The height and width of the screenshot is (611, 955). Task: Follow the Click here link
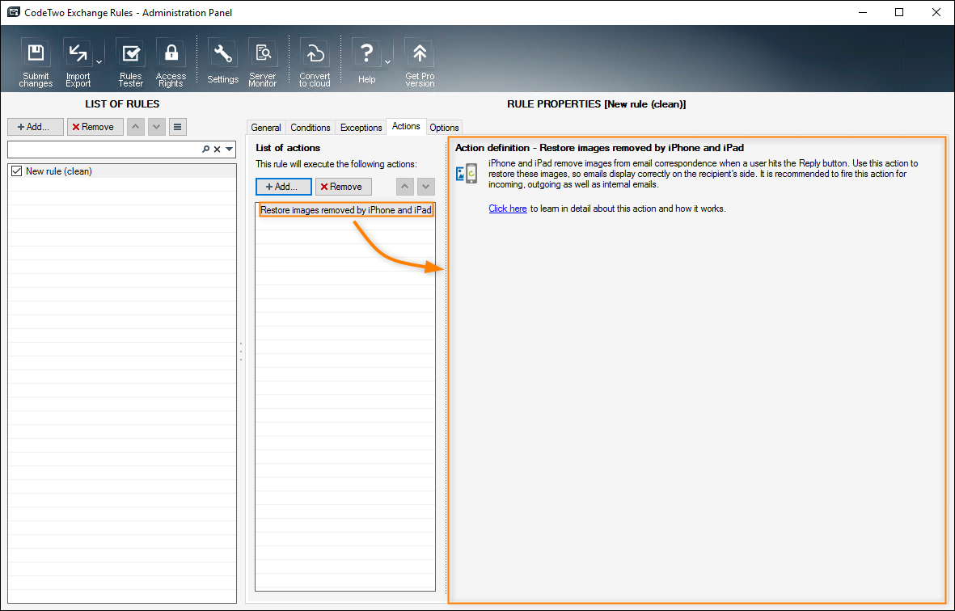(x=507, y=209)
